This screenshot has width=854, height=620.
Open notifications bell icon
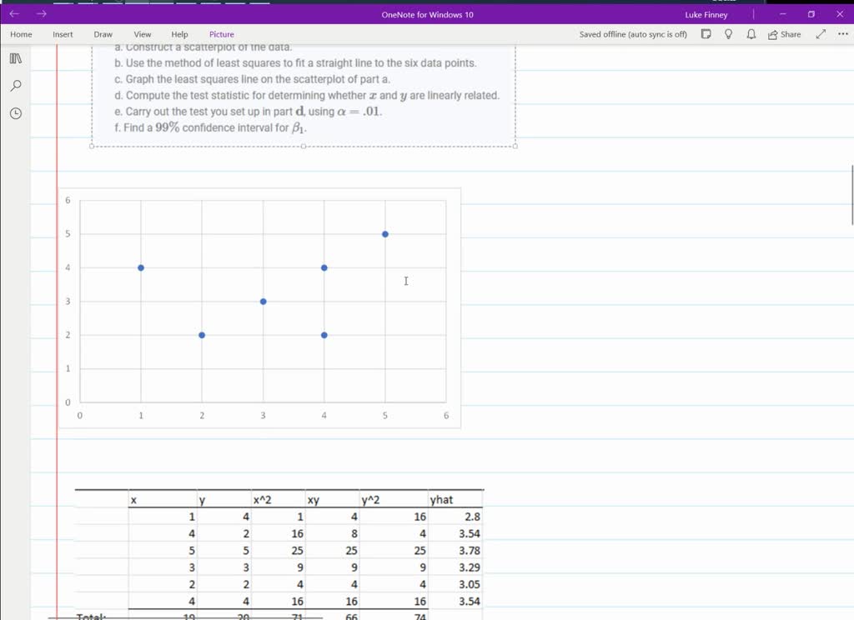(x=751, y=34)
